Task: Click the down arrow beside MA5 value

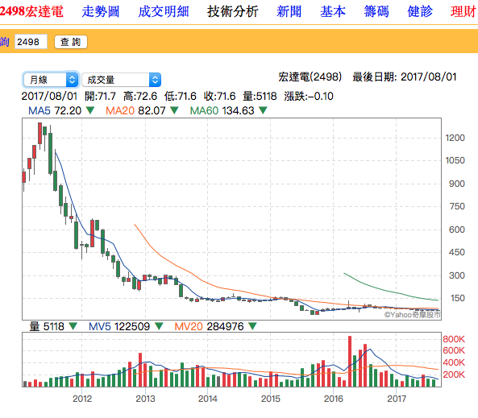Action: 90,110
